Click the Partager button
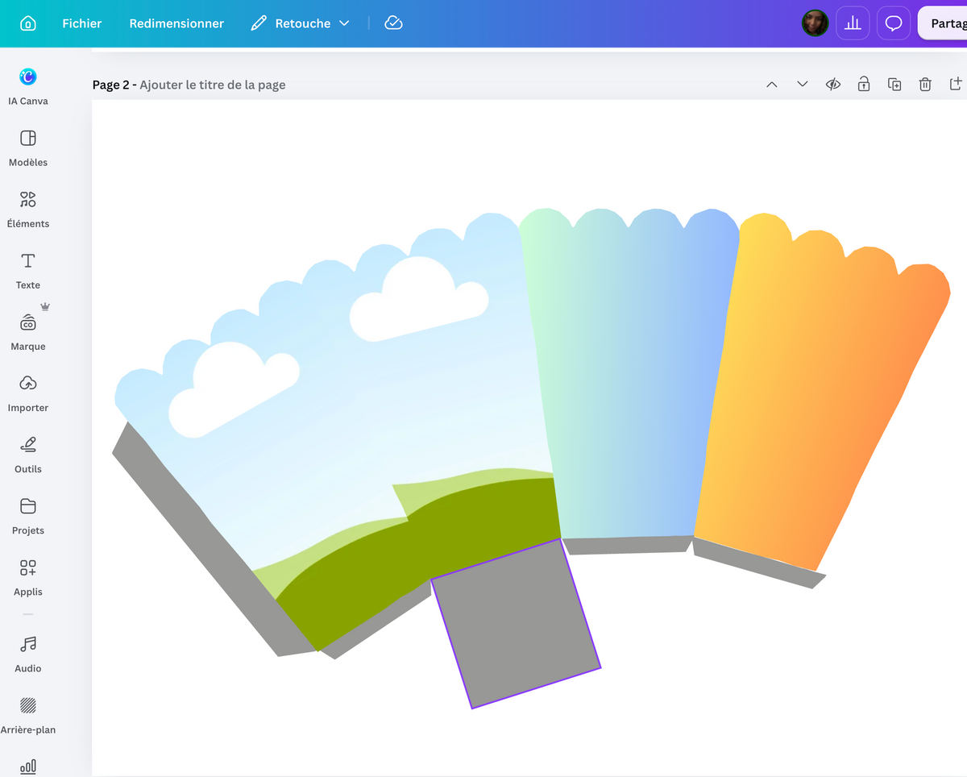Viewport: 967px width, 777px height. coord(943,23)
